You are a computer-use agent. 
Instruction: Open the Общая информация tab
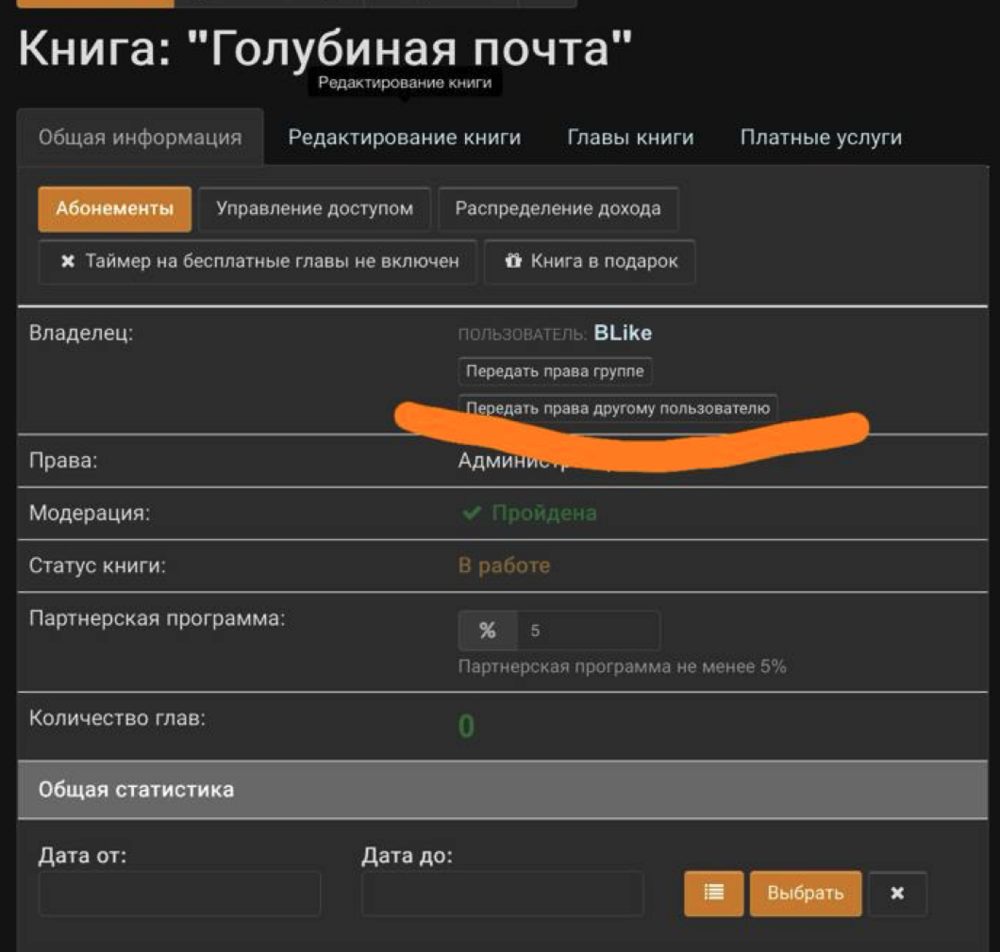140,138
